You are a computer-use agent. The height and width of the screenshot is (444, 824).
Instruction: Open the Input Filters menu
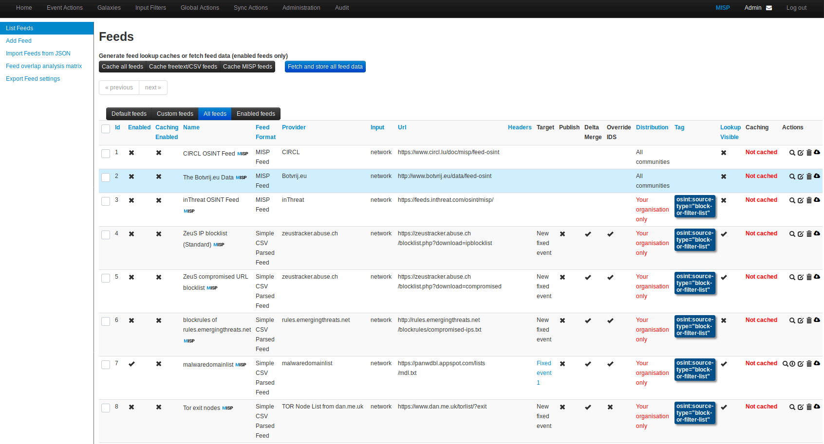[x=150, y=8]
